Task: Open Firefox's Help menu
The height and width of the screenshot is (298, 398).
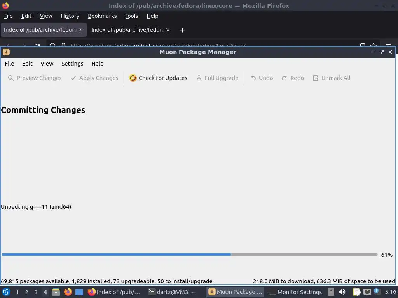Action: pyautogui.click(x=152, y=16)
